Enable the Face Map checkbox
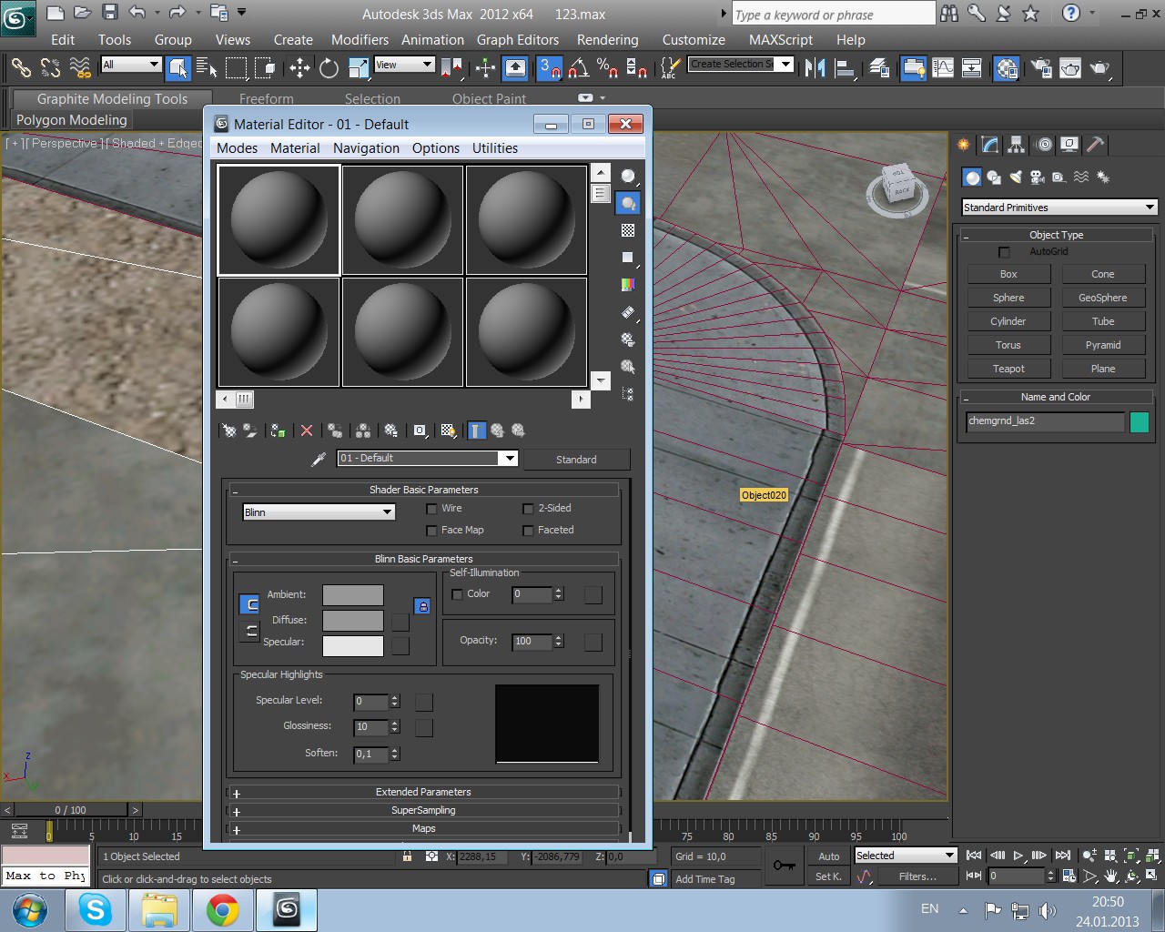 click(432, 531)
